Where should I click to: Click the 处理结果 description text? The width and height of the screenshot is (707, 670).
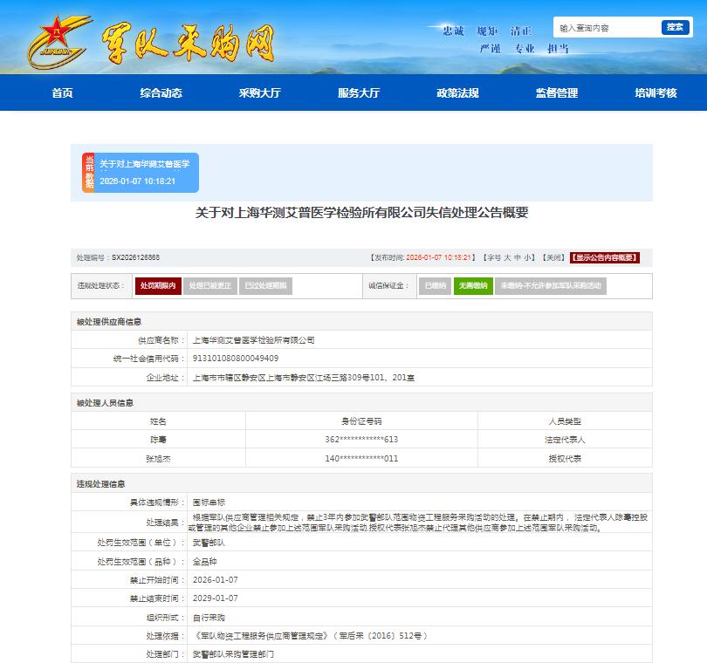tap(417, 523)
